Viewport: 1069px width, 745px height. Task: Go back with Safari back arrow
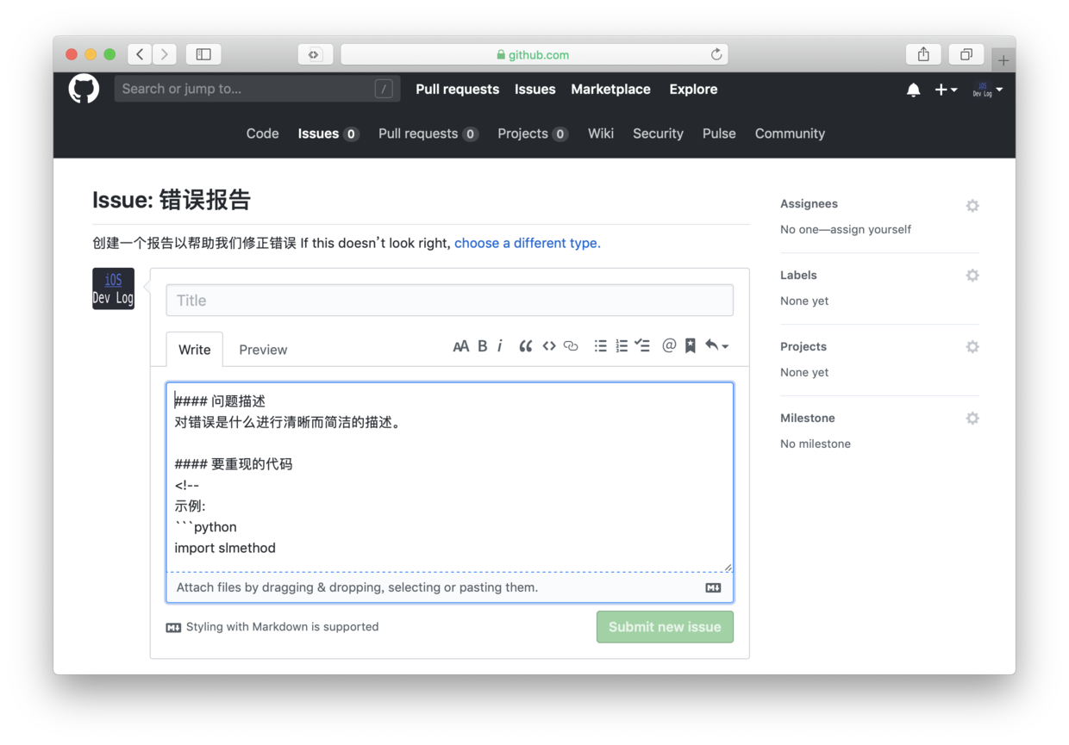pyautogui.click(x=141, y=54)
